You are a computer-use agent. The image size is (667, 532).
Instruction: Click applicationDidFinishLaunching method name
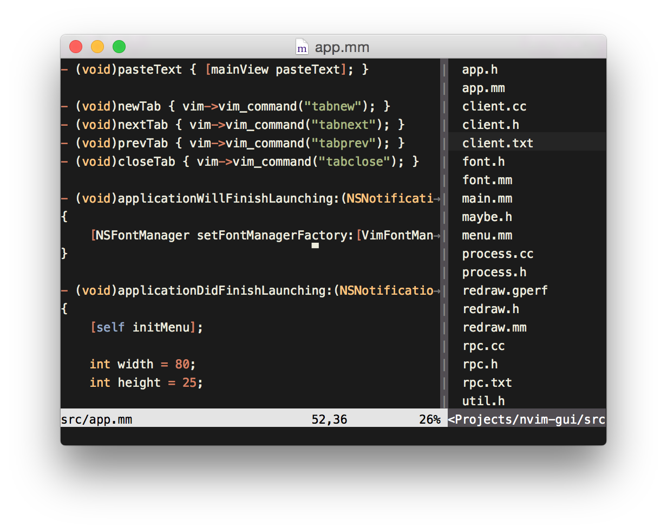point(221,290)
